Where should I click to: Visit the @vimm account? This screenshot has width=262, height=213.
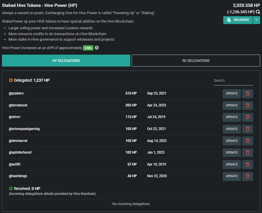pyautogui.click(x=15, y=117)
